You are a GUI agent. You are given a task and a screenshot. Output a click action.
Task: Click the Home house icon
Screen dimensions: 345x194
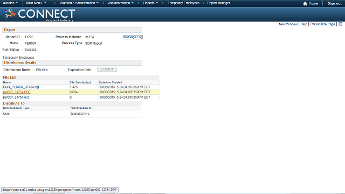[x=305, y=4]
